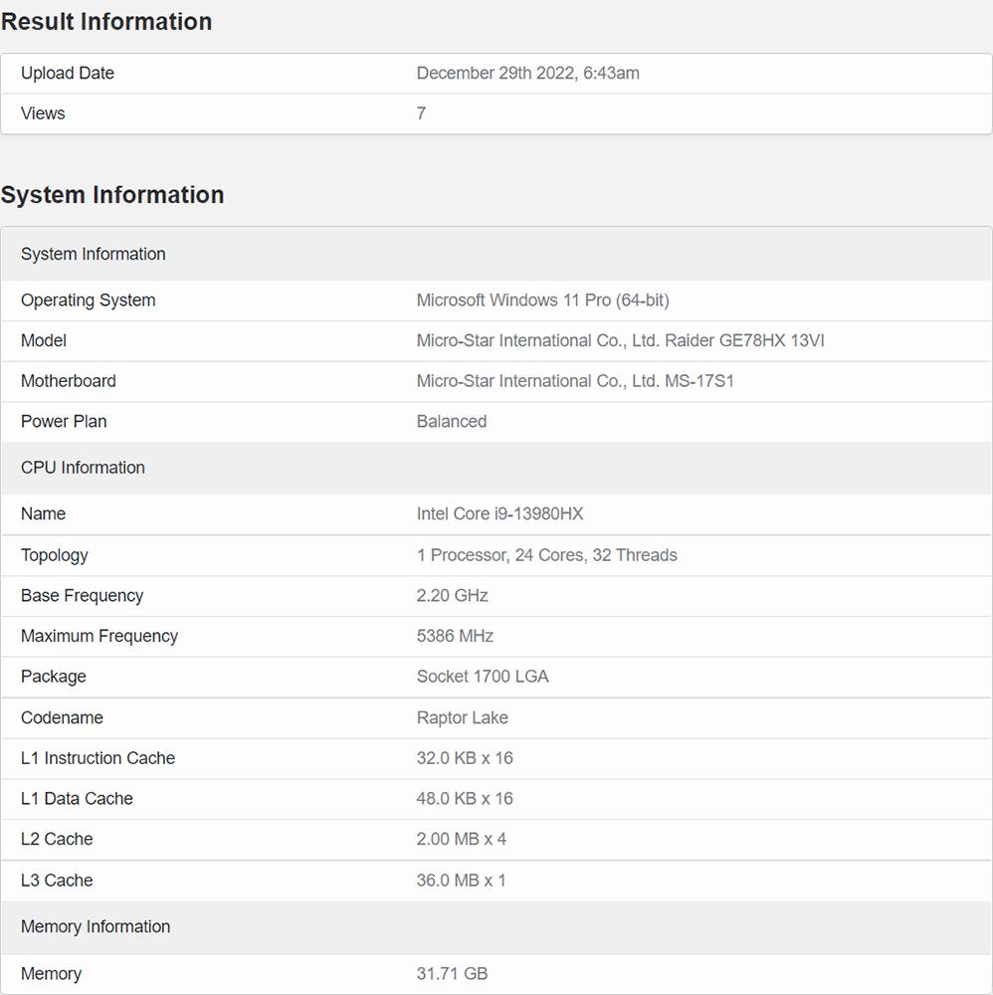Click the Socket 1700 LGA package value
Screen dimensions: 993x995
483,677
